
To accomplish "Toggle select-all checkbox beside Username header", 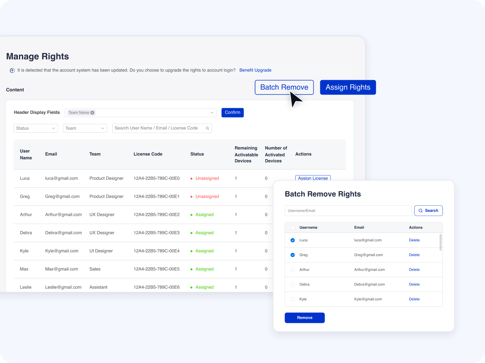I will tap(293, 228).
